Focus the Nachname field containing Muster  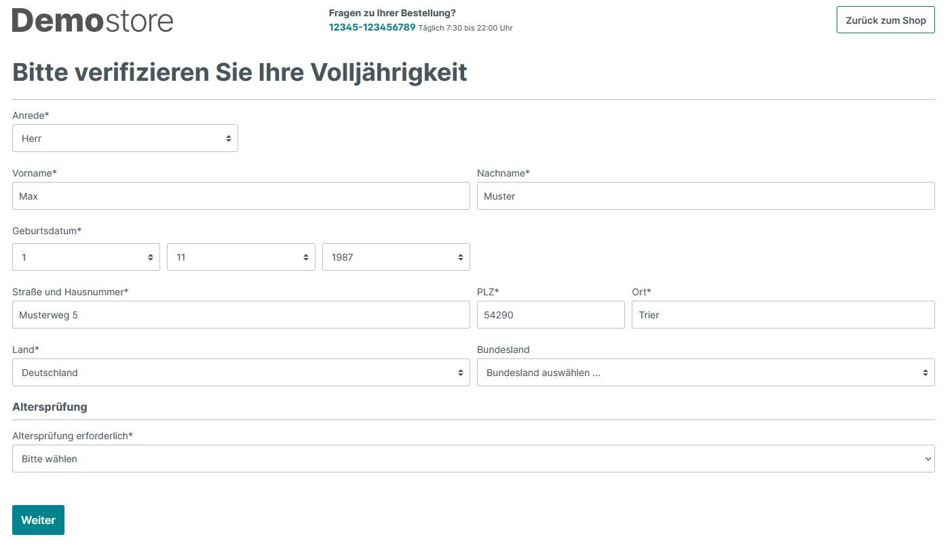click(x=706, y=196)
